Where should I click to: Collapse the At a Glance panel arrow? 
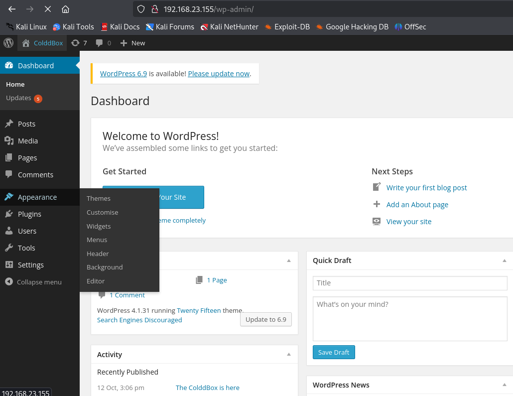(289, 261)
